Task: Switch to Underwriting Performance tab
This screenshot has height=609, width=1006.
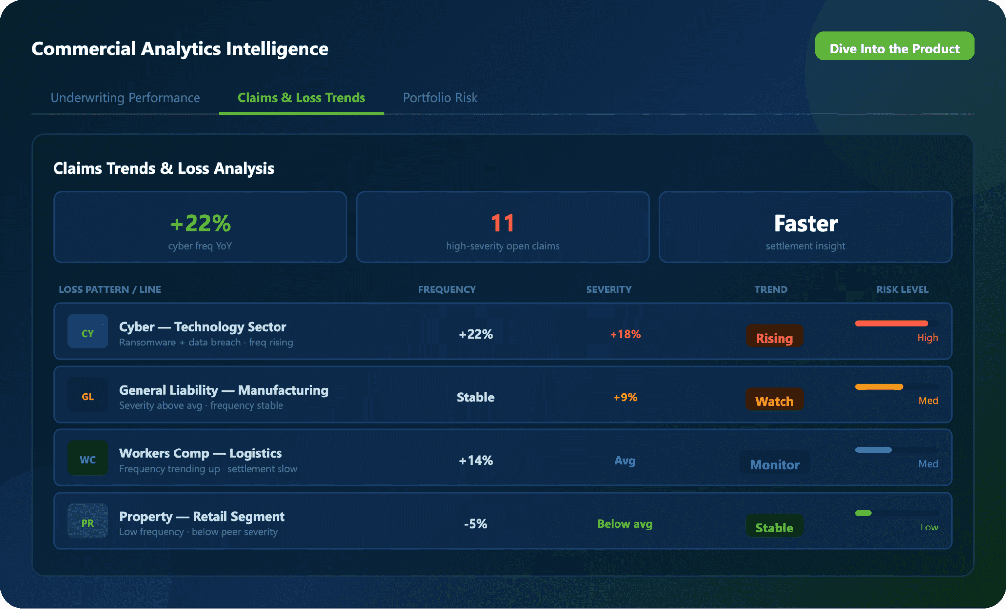Action: click(125, 98)
